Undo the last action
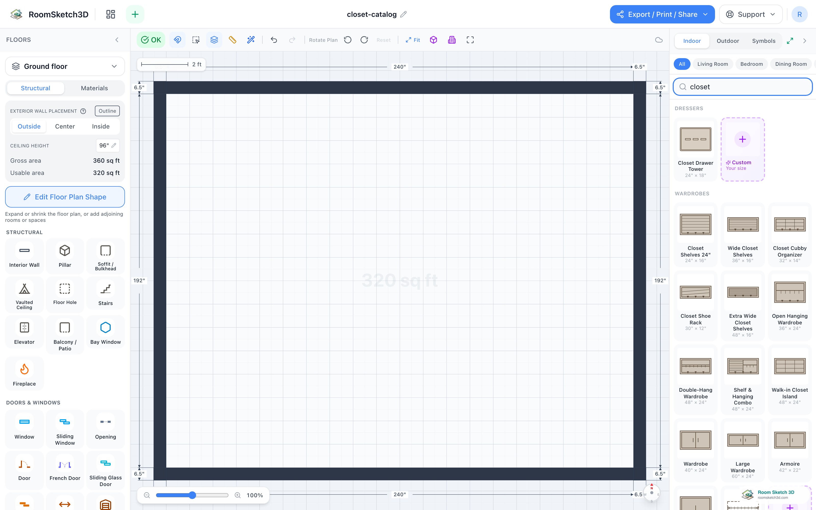 pyautogui.click(x=274, y=40)
